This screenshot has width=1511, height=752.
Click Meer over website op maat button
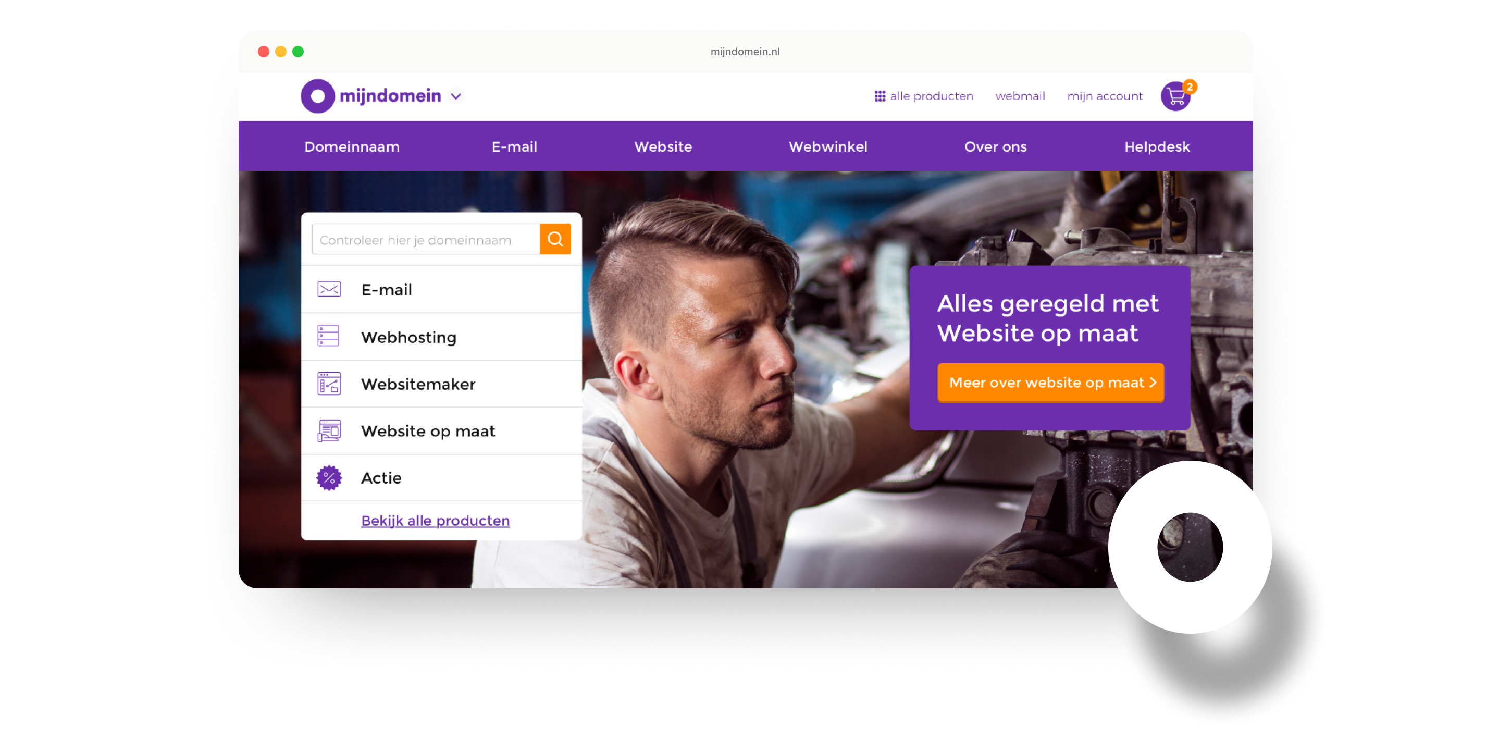coord(1050,383)
